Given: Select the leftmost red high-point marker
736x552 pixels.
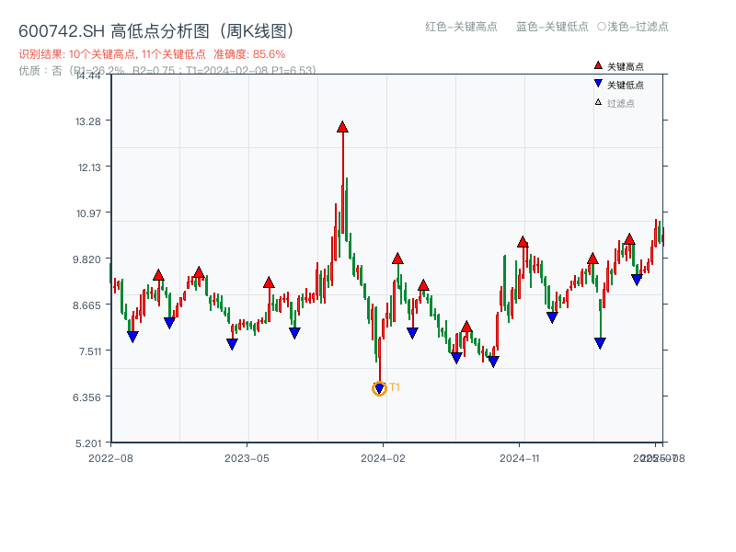Looking at the screenshot, I should coord(158,275).
